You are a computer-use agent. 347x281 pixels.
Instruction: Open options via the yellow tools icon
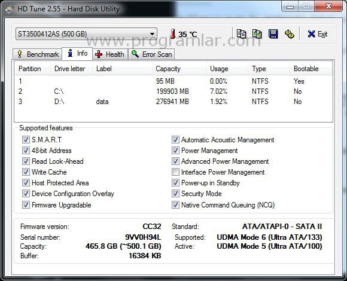point(289,34)
